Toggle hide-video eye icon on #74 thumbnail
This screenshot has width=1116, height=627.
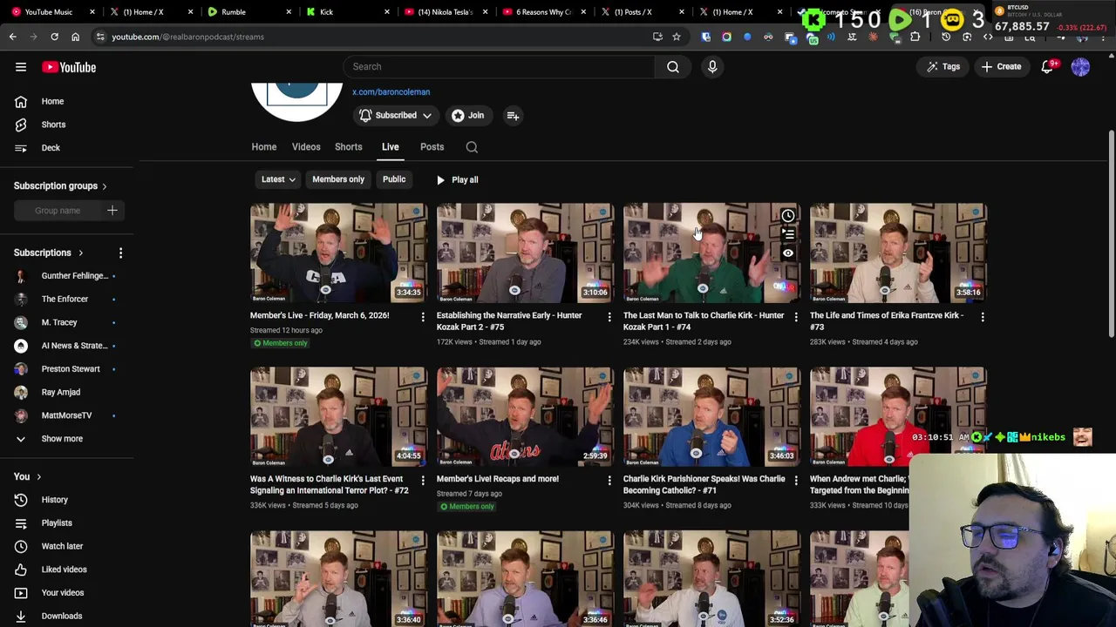pyautogui.click(x=788, y=253)
